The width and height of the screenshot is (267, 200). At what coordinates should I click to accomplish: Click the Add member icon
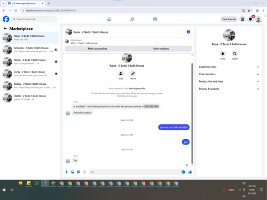pyautogui.click(x=121, y=74)
